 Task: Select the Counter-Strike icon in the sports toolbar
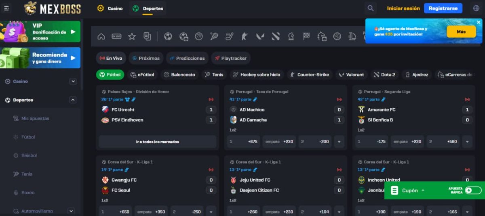[245, 36]
